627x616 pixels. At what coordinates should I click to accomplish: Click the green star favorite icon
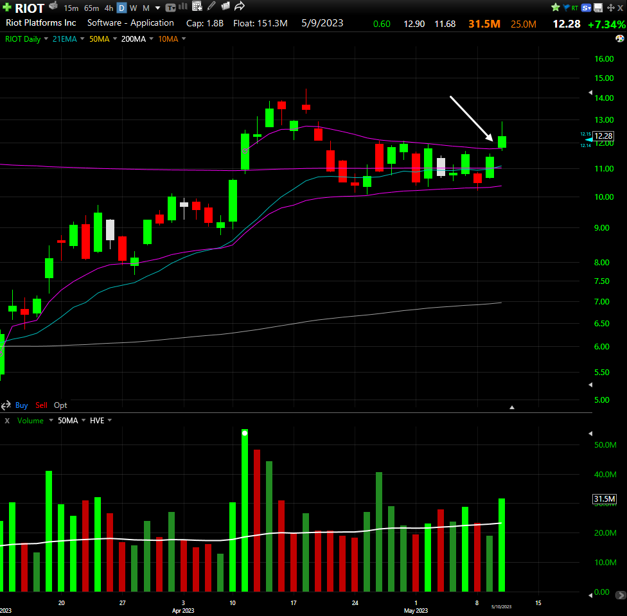(556, 7)
